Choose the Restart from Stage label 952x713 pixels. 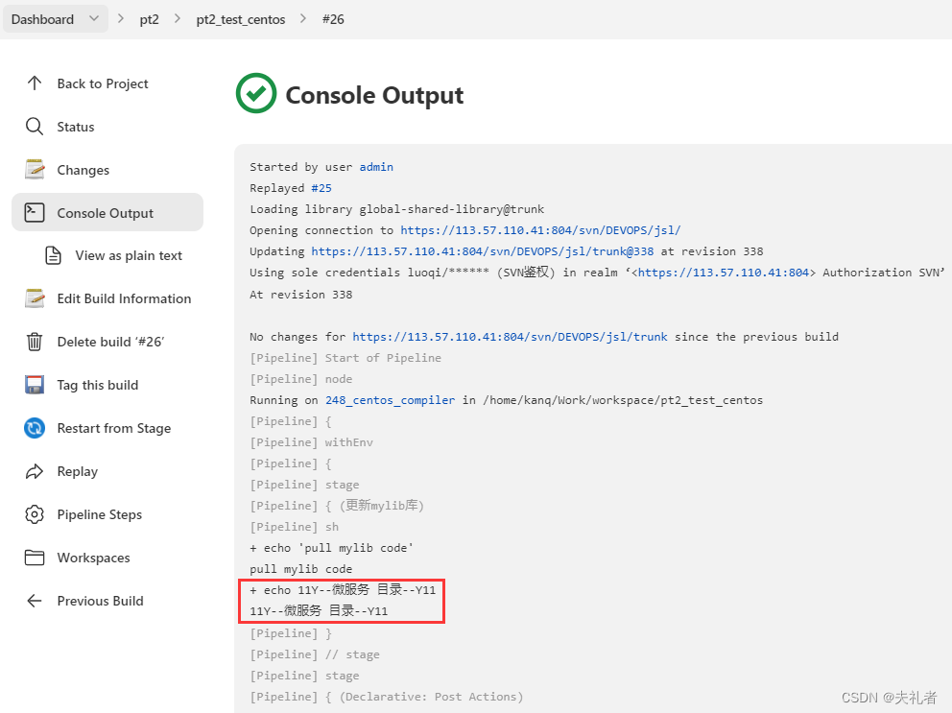[114, 428]
